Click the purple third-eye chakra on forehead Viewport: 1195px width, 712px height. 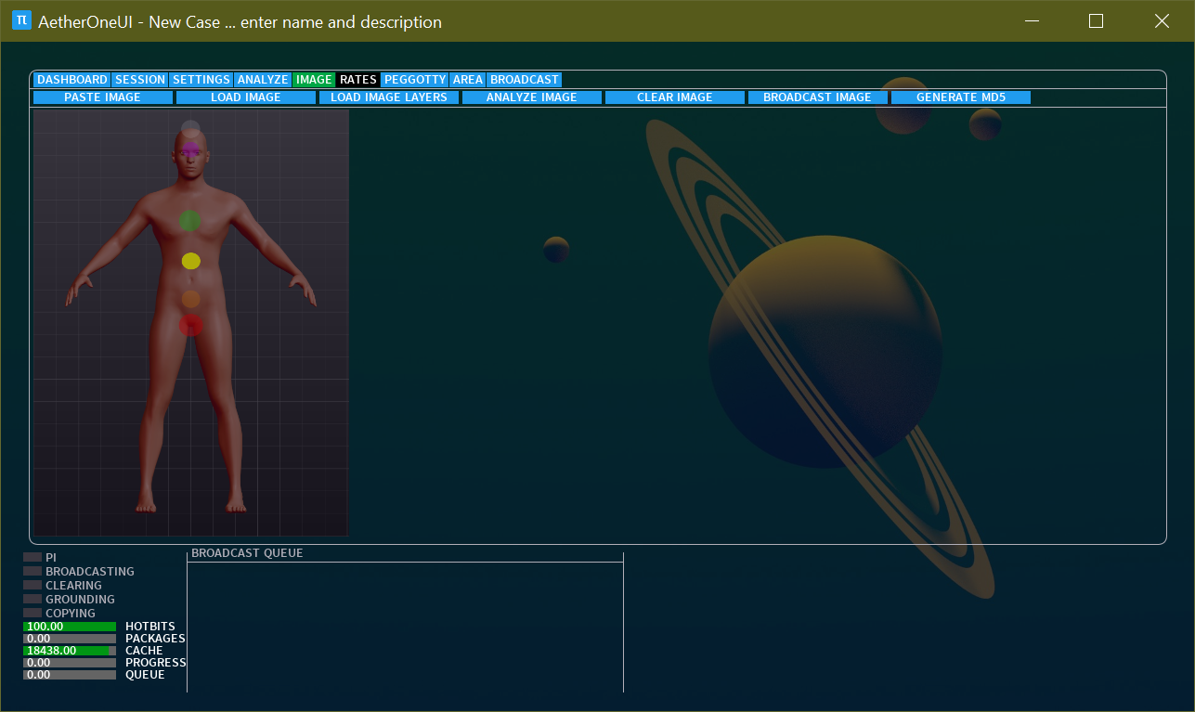tap(190, 150)
